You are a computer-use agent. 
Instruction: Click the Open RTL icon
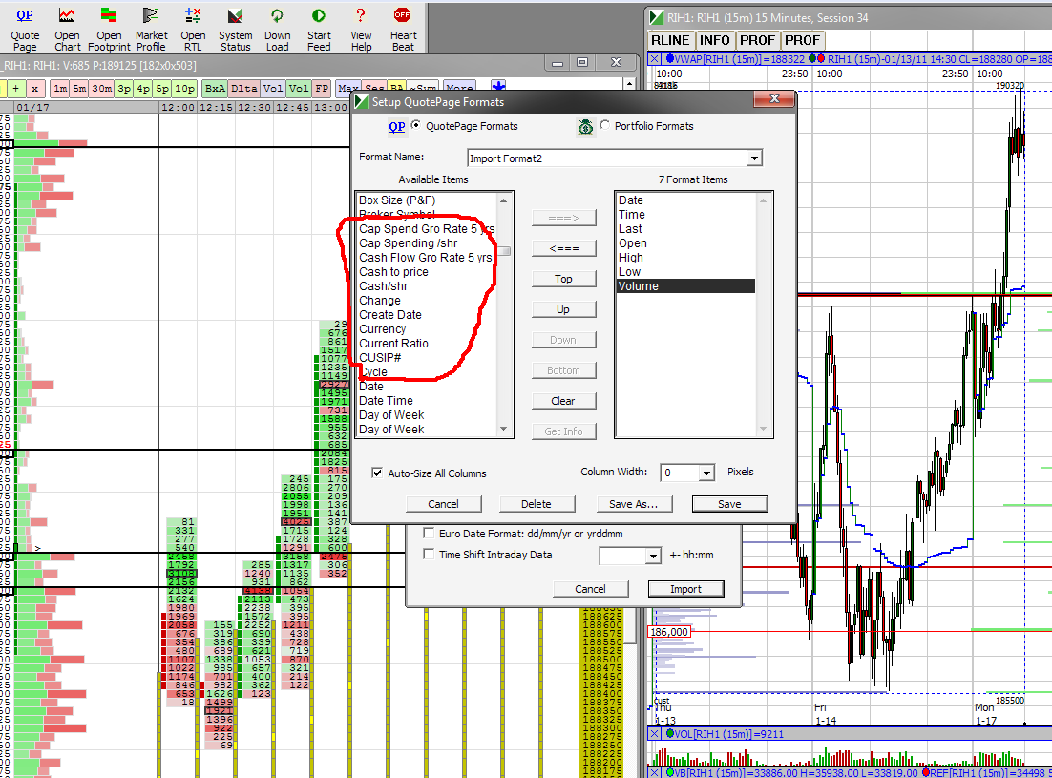[193, 16]
